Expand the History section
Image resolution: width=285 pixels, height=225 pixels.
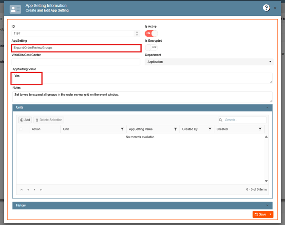pyautogui.click(x=267, y=205)
